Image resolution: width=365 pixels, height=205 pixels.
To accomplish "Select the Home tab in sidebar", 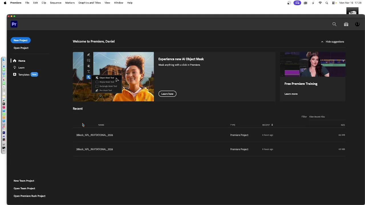I will click(x=22, y=61).
